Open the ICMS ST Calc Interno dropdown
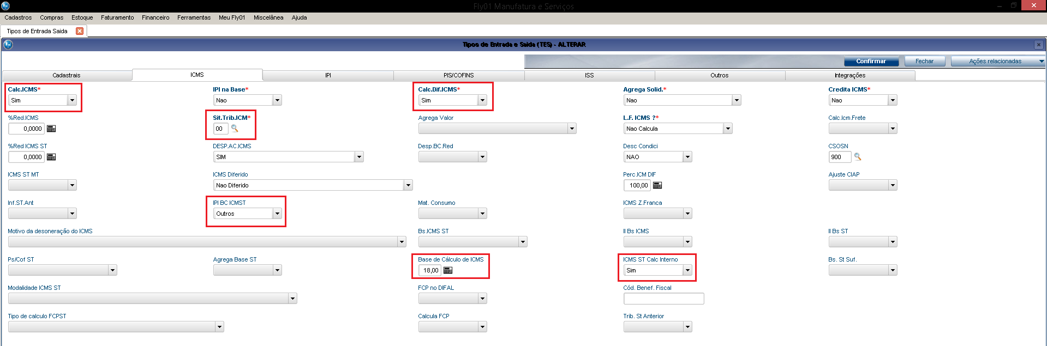The height and width of the screenshot is (346, 1047). pos(687,270)
